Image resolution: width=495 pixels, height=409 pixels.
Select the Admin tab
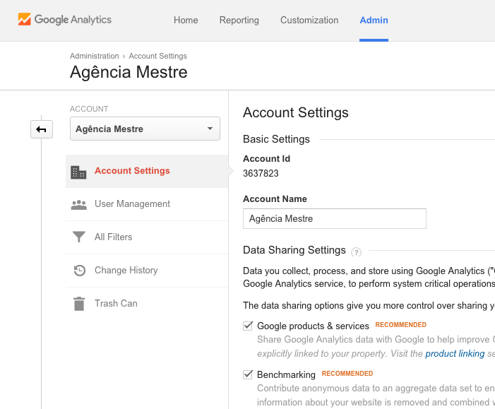click(374, 20)
